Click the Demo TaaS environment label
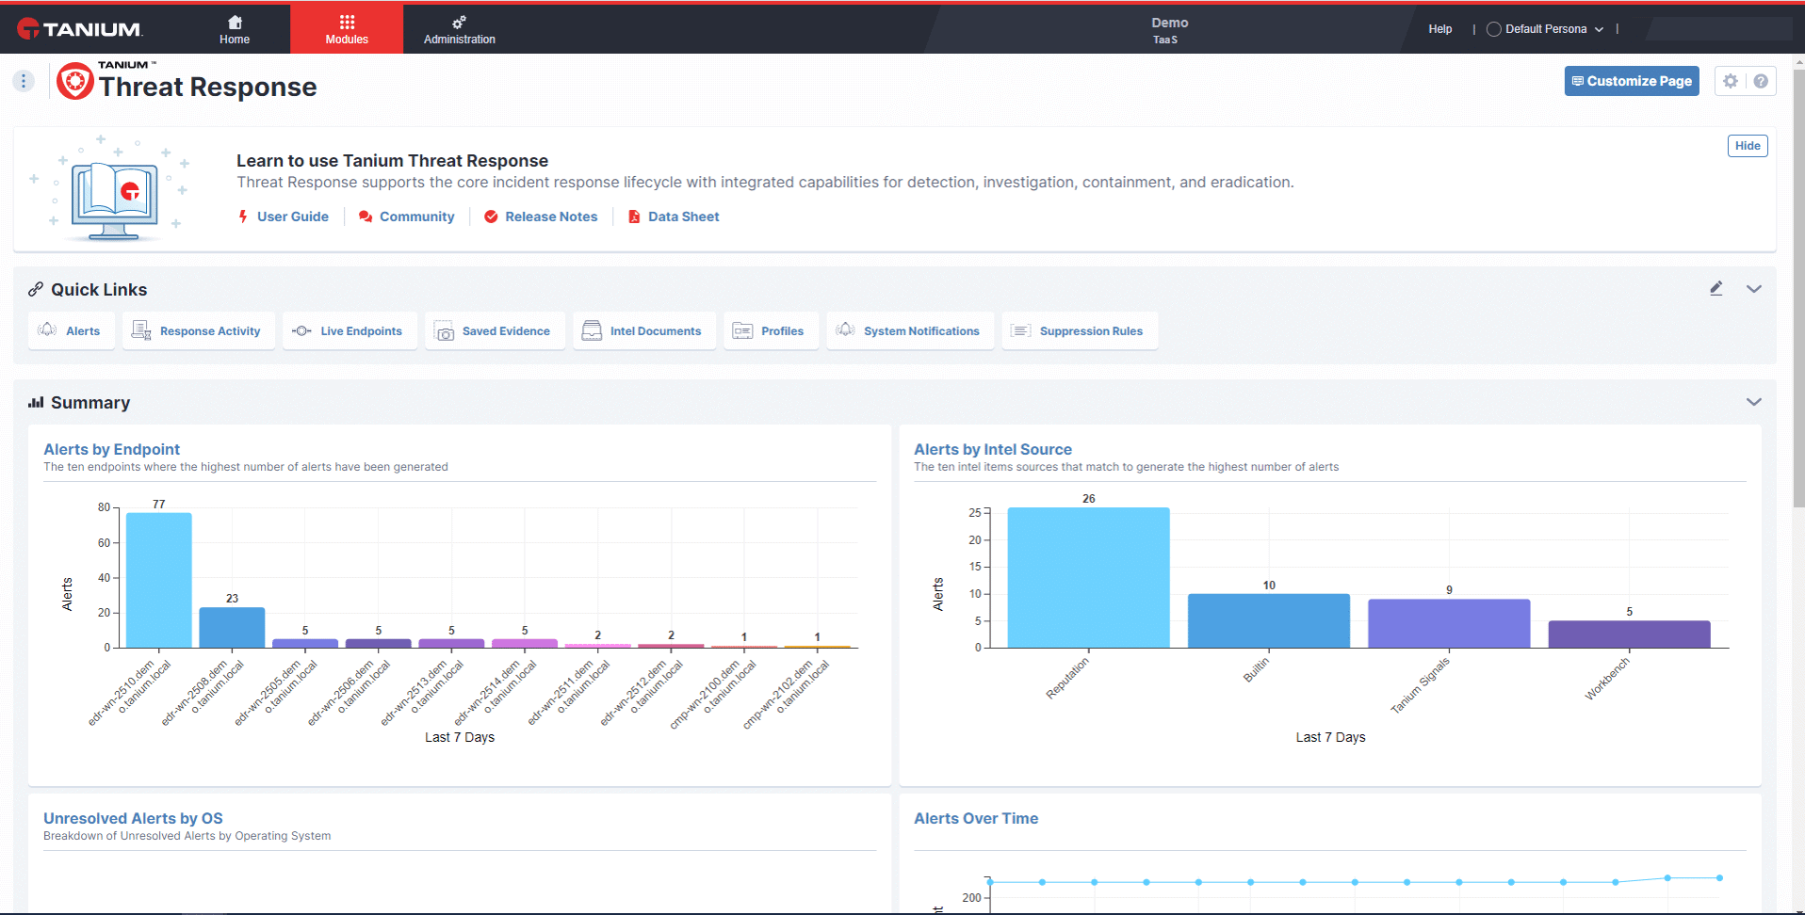The height and width of the screenshot is (915, 1805). (1169, 29)
